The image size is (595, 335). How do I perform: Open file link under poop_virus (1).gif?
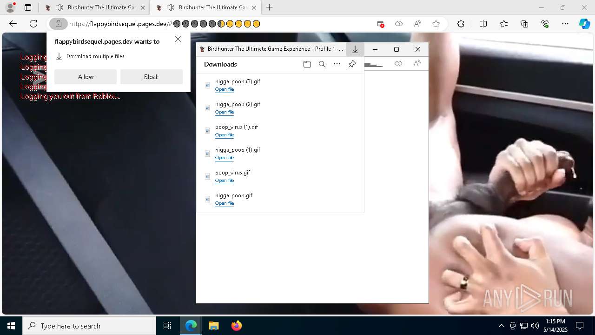click(x=225, y=135)
